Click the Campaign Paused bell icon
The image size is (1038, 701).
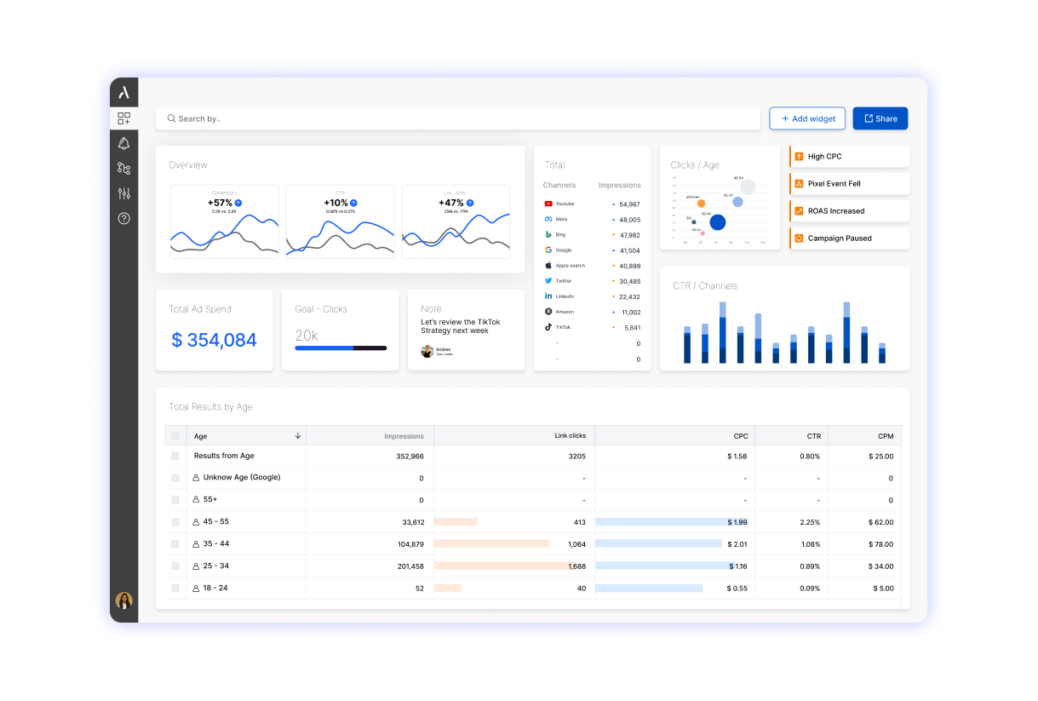[799, 238]
